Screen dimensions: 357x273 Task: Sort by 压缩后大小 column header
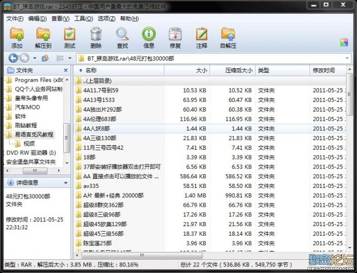pyautogui.click(x=233, y=70)
